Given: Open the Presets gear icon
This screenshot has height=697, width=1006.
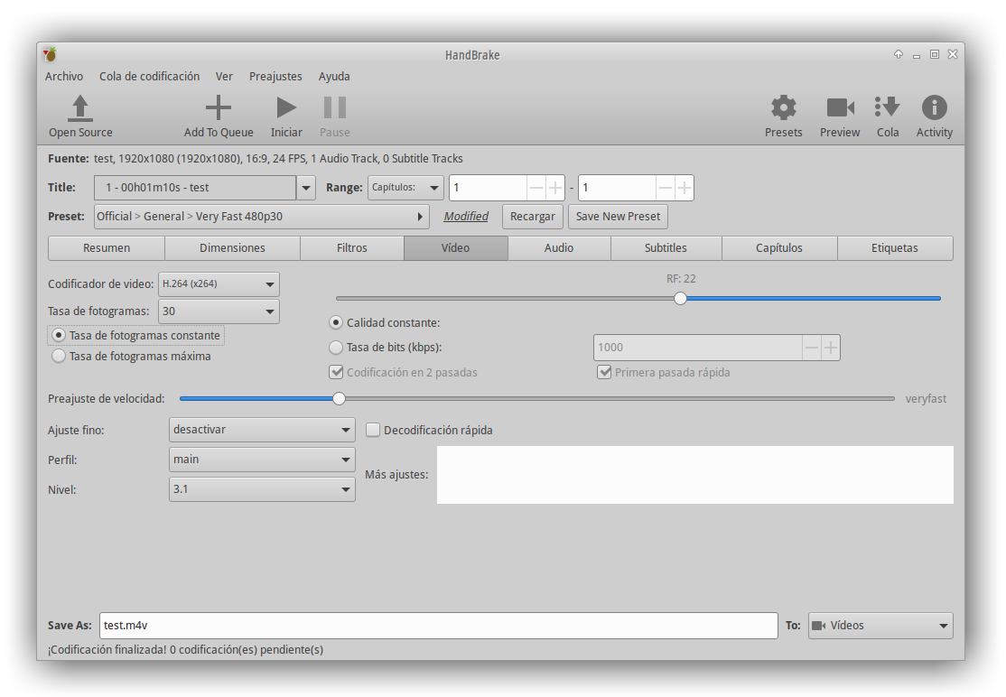Looking at the screenshot, I should 783,108.
